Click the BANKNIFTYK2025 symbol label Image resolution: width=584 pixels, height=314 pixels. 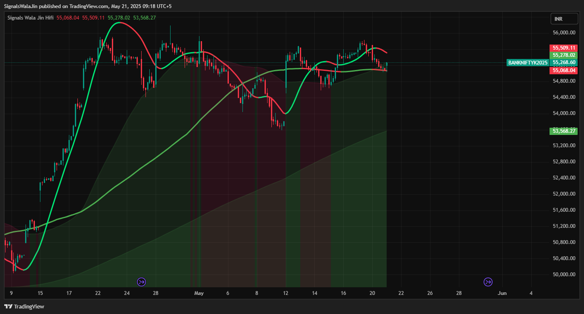pyautogui.click(x=528, y=63)
